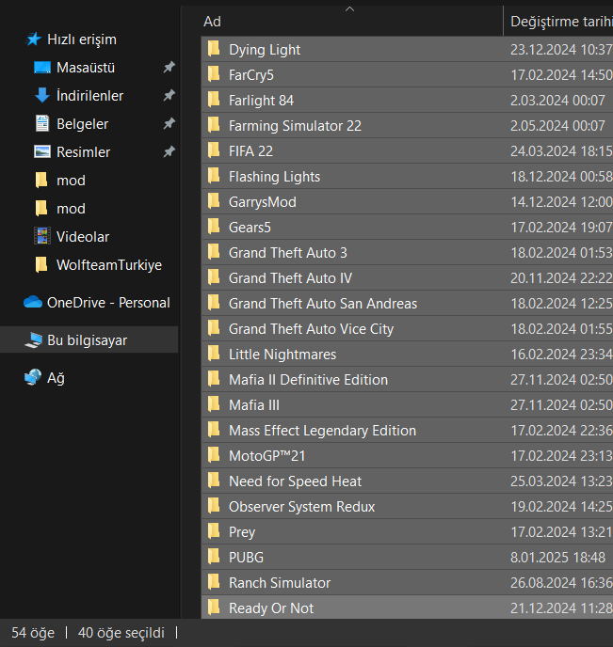
Task: Click the Prey folder icon
Action: 214,531
